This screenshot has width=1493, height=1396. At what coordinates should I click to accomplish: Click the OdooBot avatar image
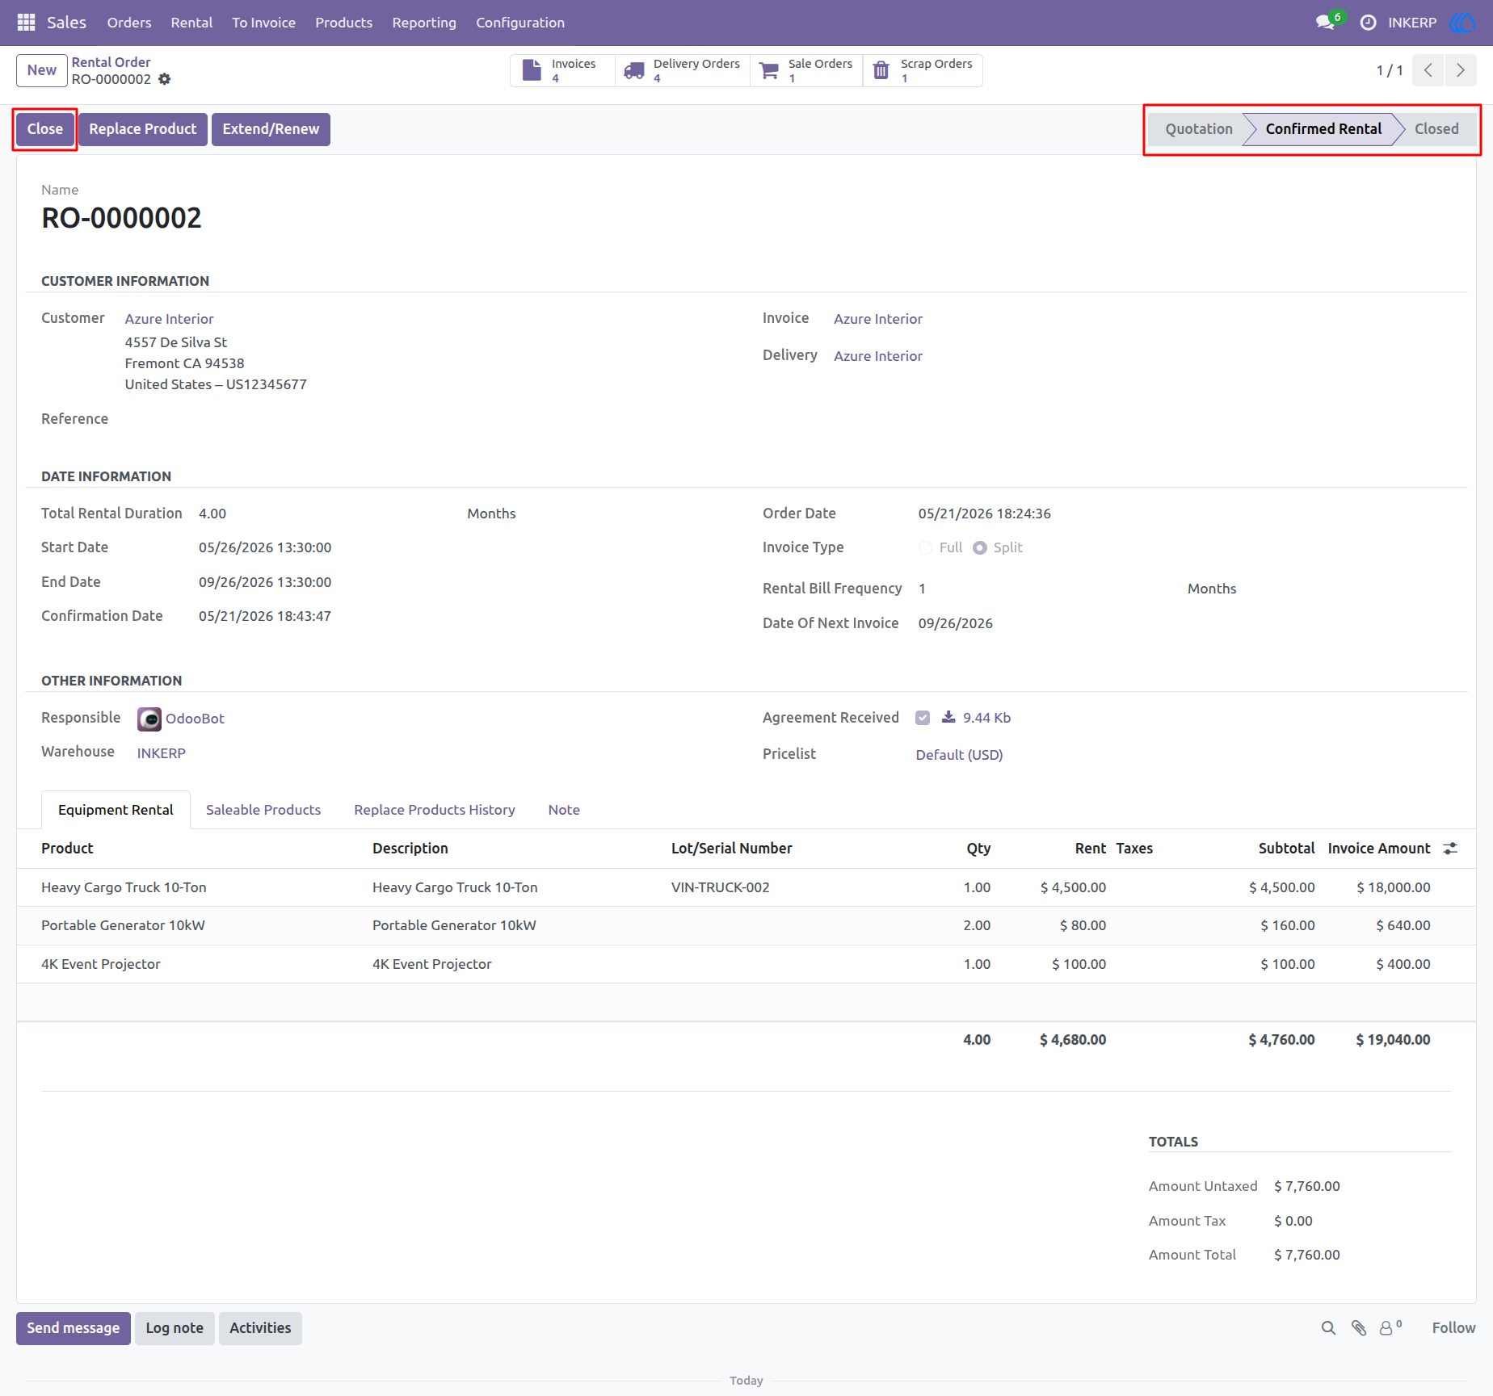[x=149, y=719]
